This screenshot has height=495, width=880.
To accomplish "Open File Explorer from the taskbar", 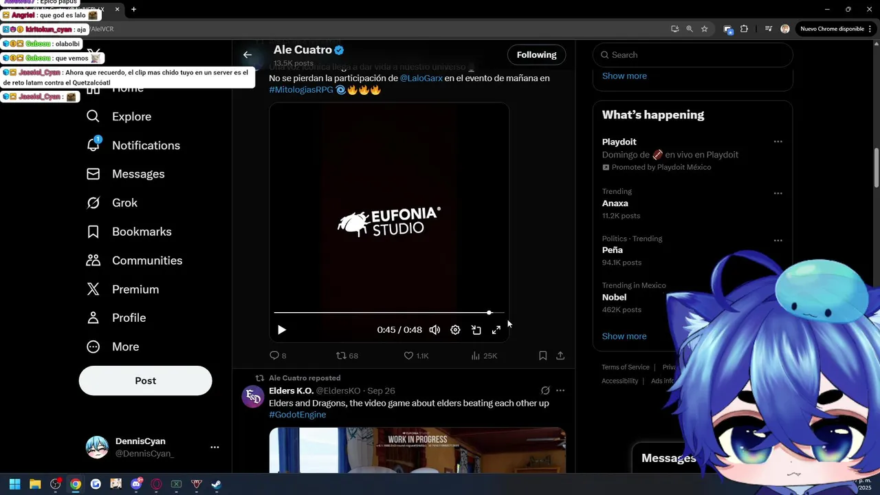I will pos(35,484).
